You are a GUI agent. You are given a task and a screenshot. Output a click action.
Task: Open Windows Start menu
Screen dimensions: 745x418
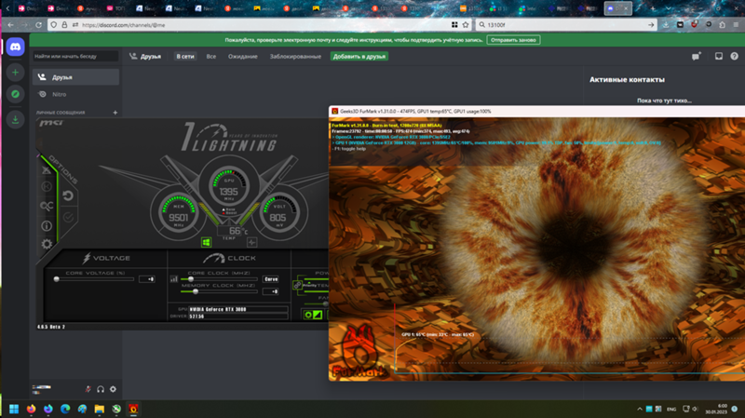click(14, 409)
